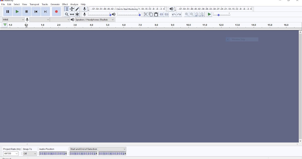Screen dimensions: 302x159
Task: Select the Envelope tool
Action: coord(72,9)
